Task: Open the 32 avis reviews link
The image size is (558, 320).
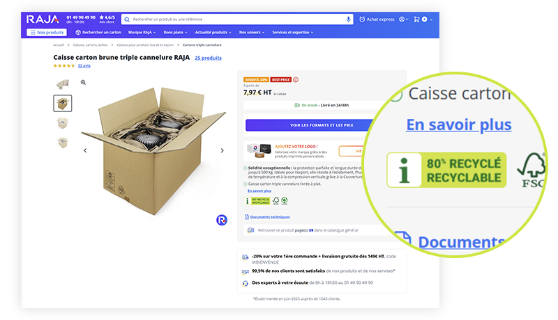Action: click(84, 65)
